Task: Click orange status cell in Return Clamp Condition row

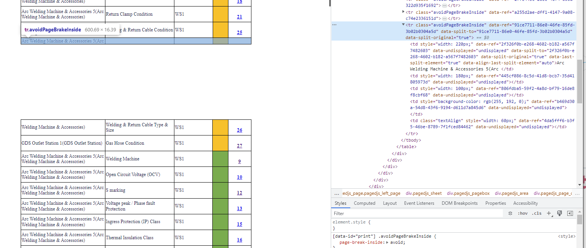Action: point(220,14)
